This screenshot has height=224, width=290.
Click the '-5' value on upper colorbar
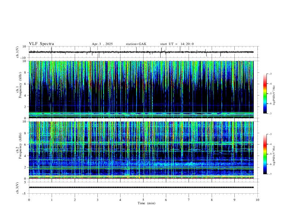click(x=270, y=94)
